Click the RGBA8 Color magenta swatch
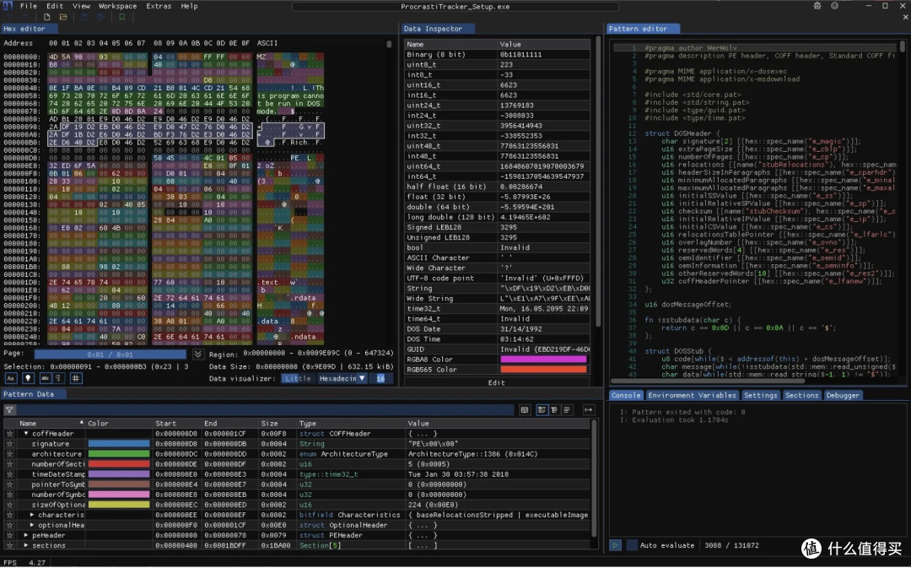The image size is (911, 568). (x=543, y=360)
